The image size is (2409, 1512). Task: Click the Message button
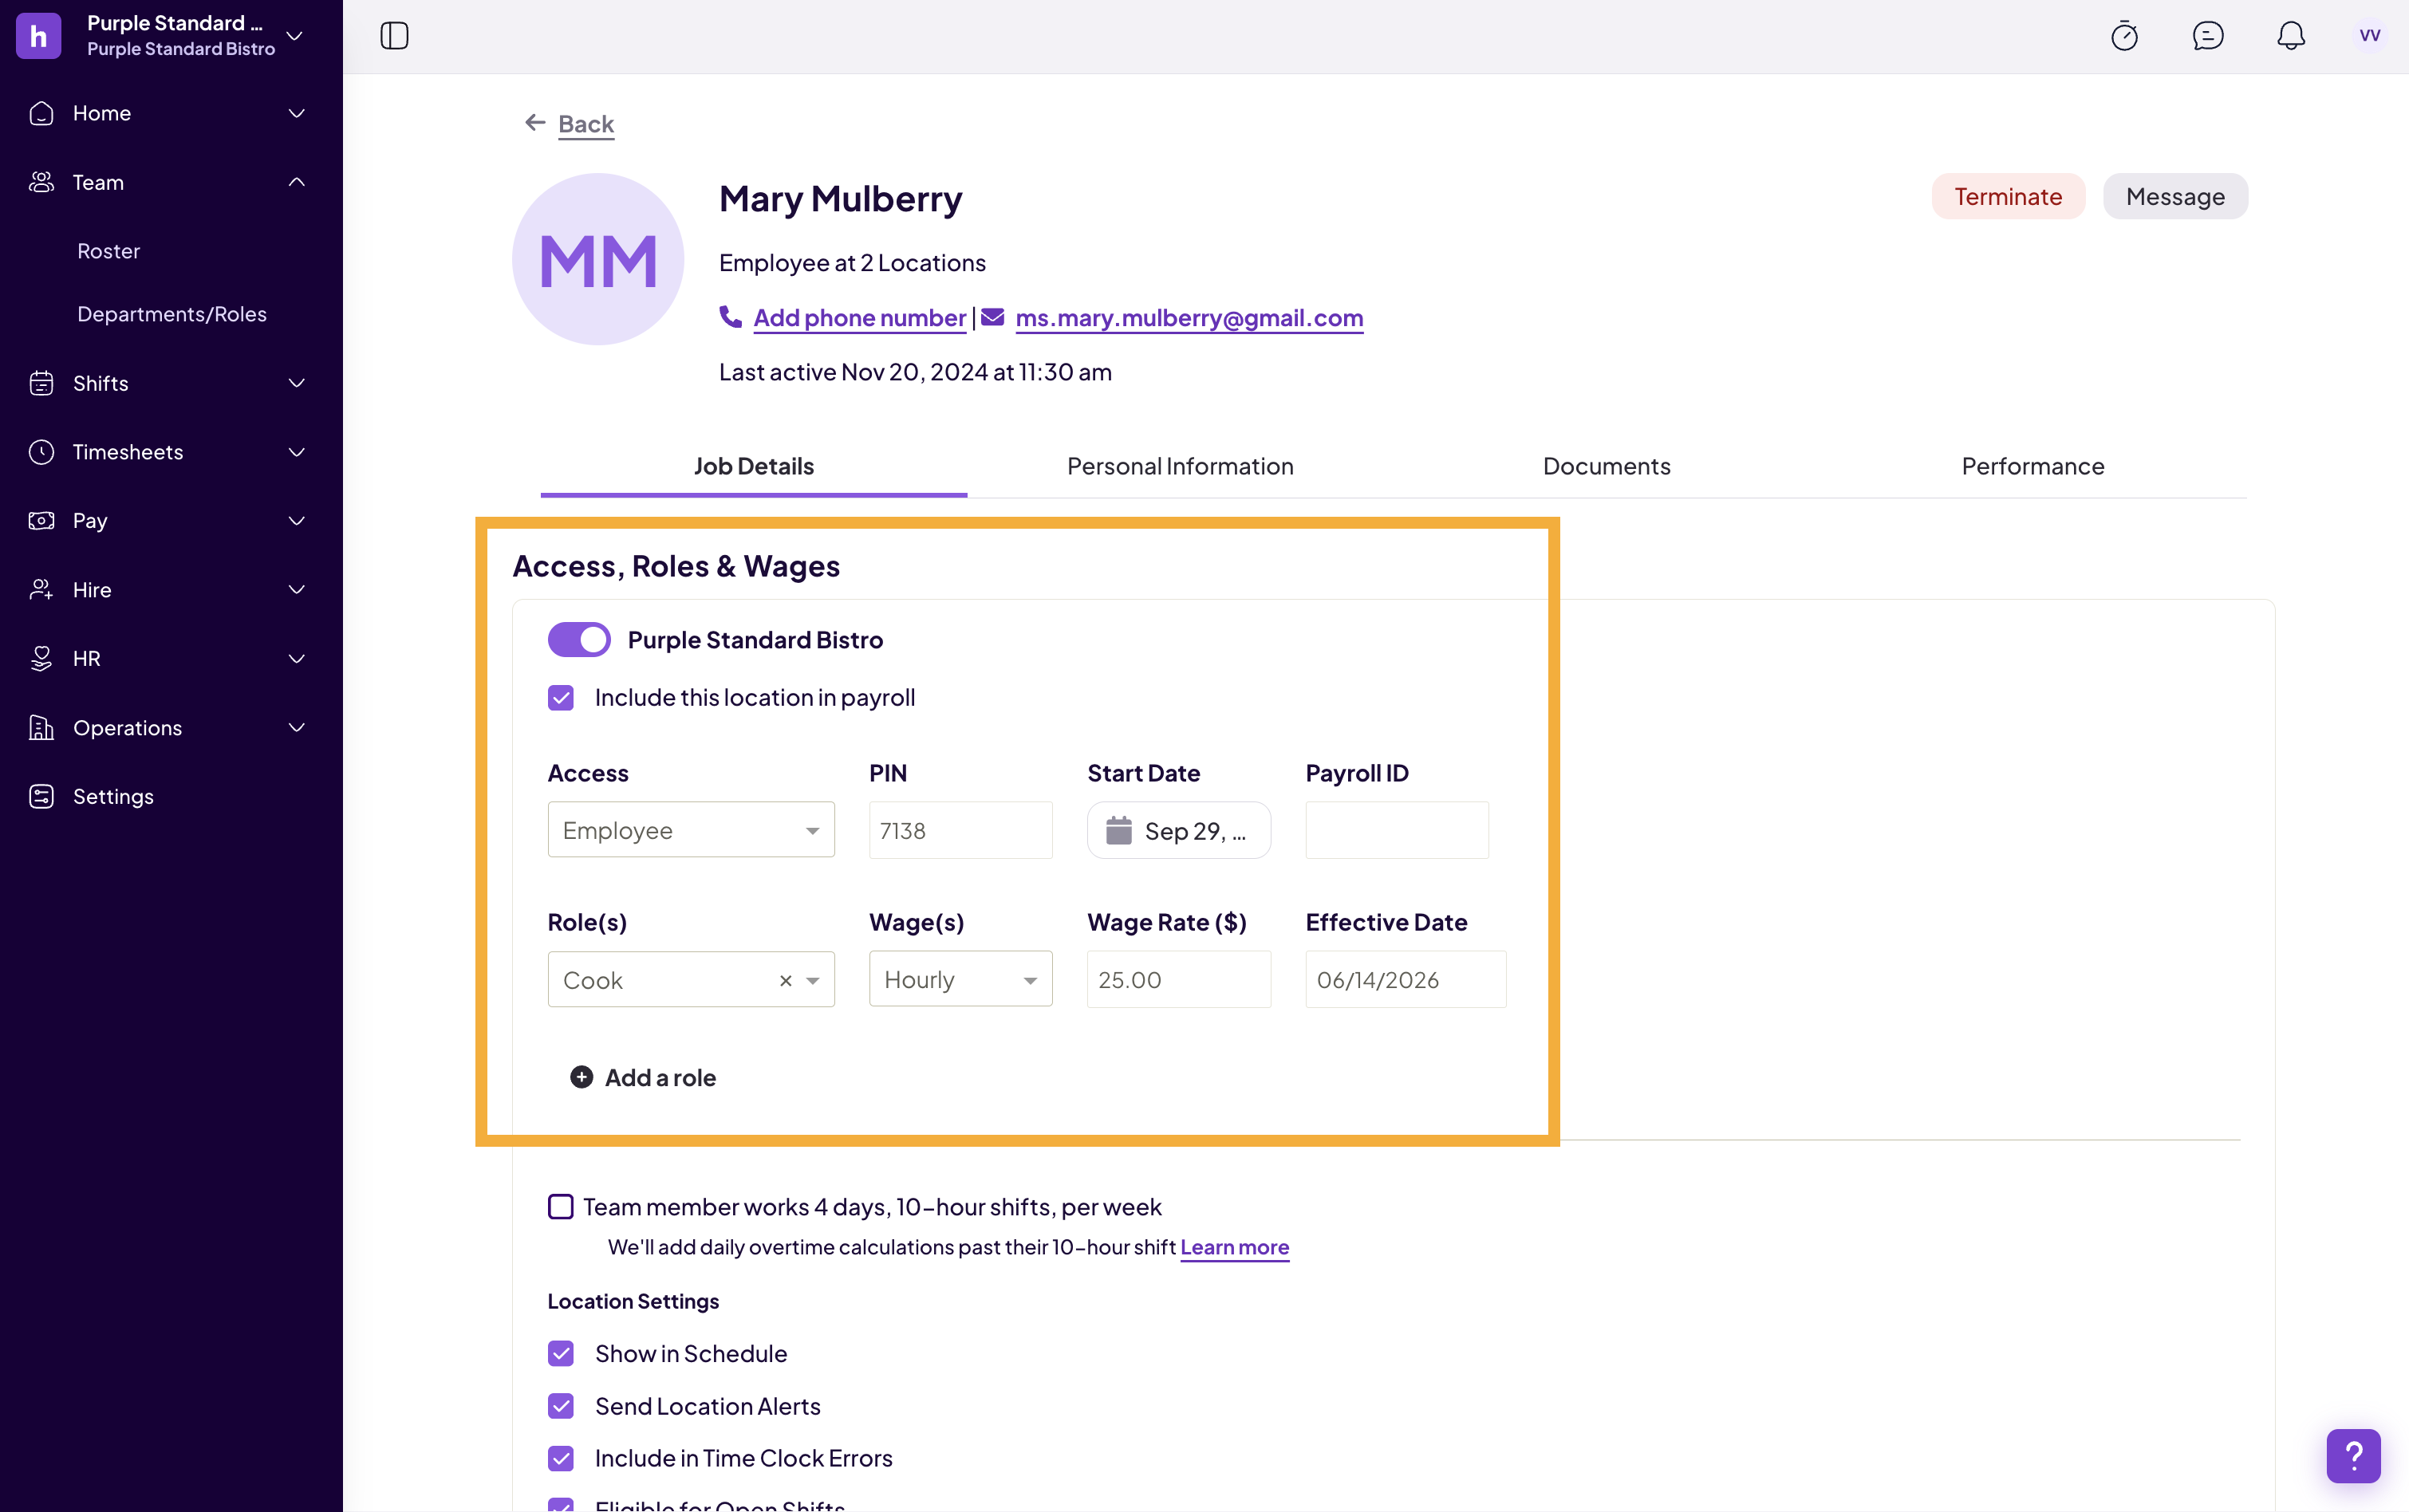(2175, 197)
